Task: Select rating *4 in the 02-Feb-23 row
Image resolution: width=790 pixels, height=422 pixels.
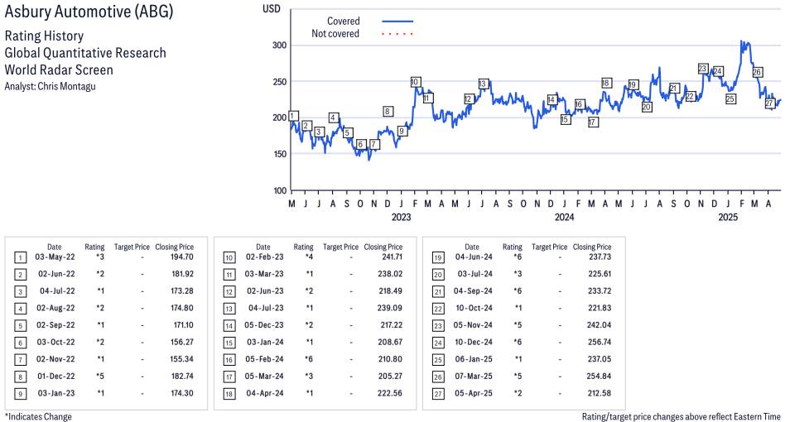Action: point(309,257)
